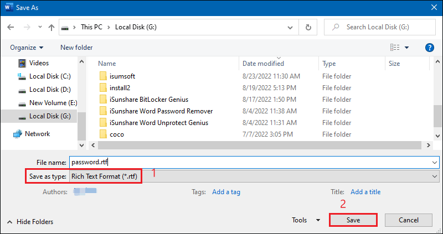Select the install2 folder

tap(120, 88)
